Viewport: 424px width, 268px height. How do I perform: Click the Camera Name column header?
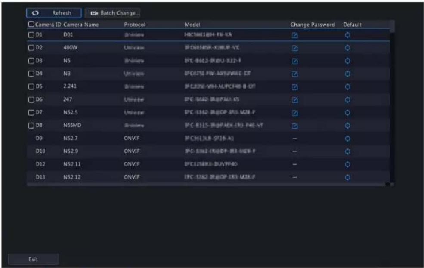pyautogui.click(x=81, y=25)
